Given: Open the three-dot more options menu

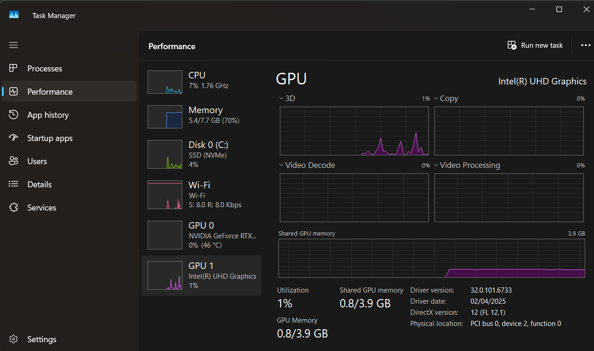Looking at the screenshot, I should (x=586, y=45).
